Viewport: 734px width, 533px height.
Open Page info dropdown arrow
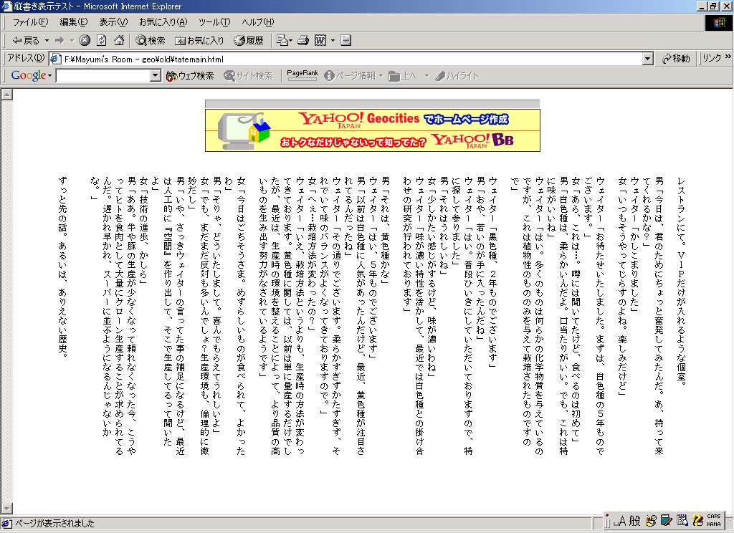(x=381, y=76)
